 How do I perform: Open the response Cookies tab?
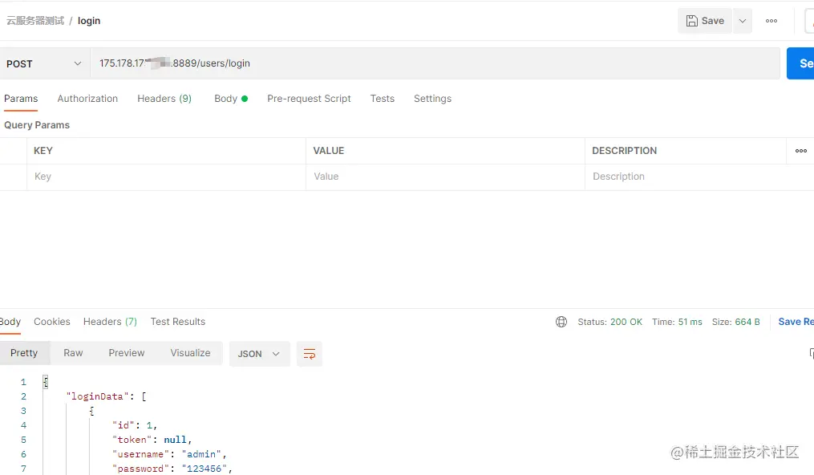click(52, 322)
